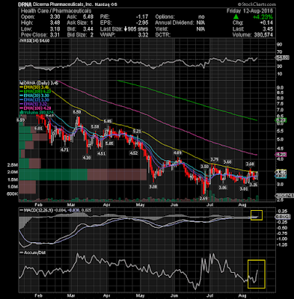
Task: Click the down arrow beside Last Size
Action: 125,29
